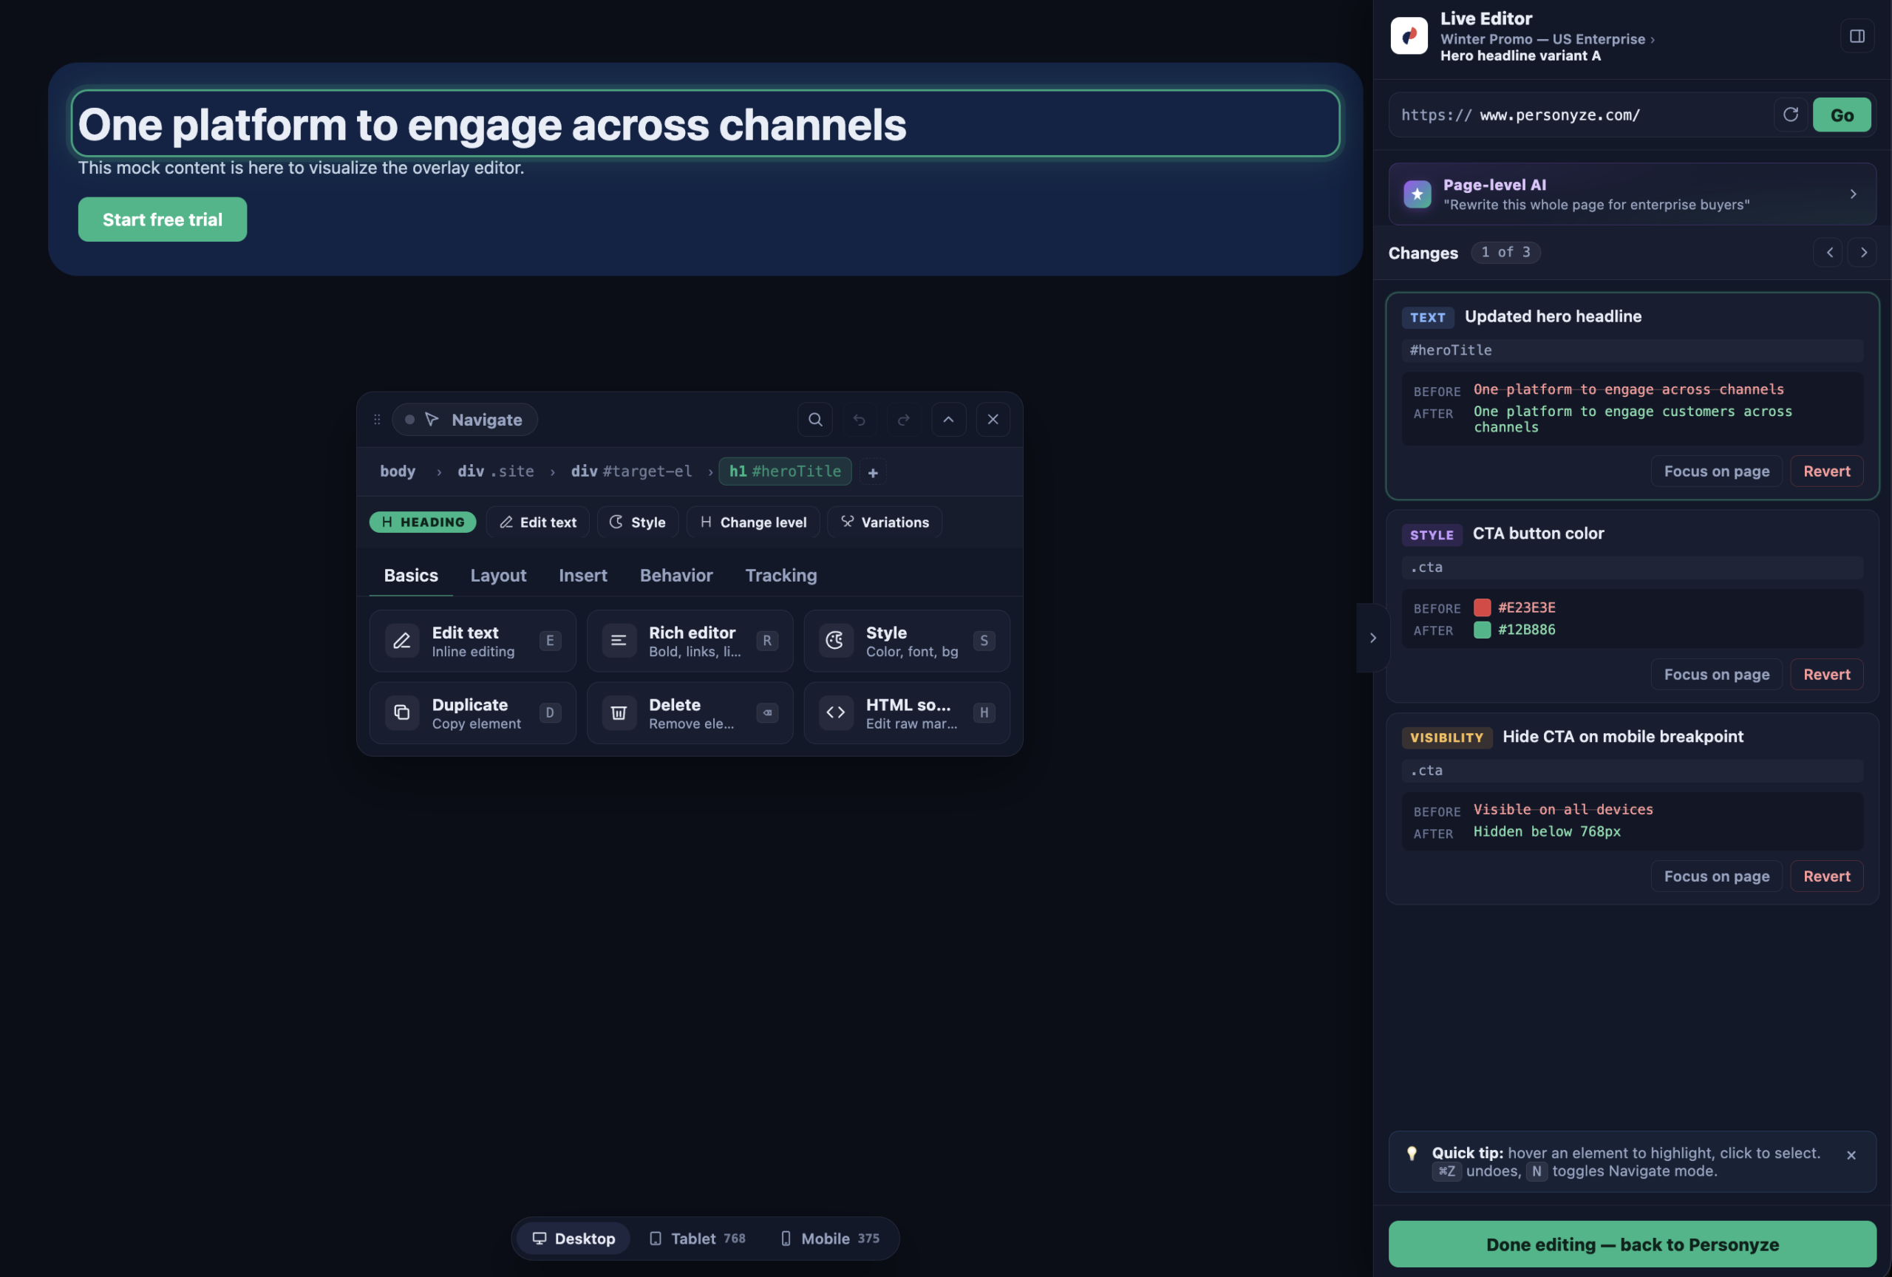Image resolution: width=1892 pixels, height=1277 pixels.
Task: Click the Live Editor app logo
Action: 1409,35
